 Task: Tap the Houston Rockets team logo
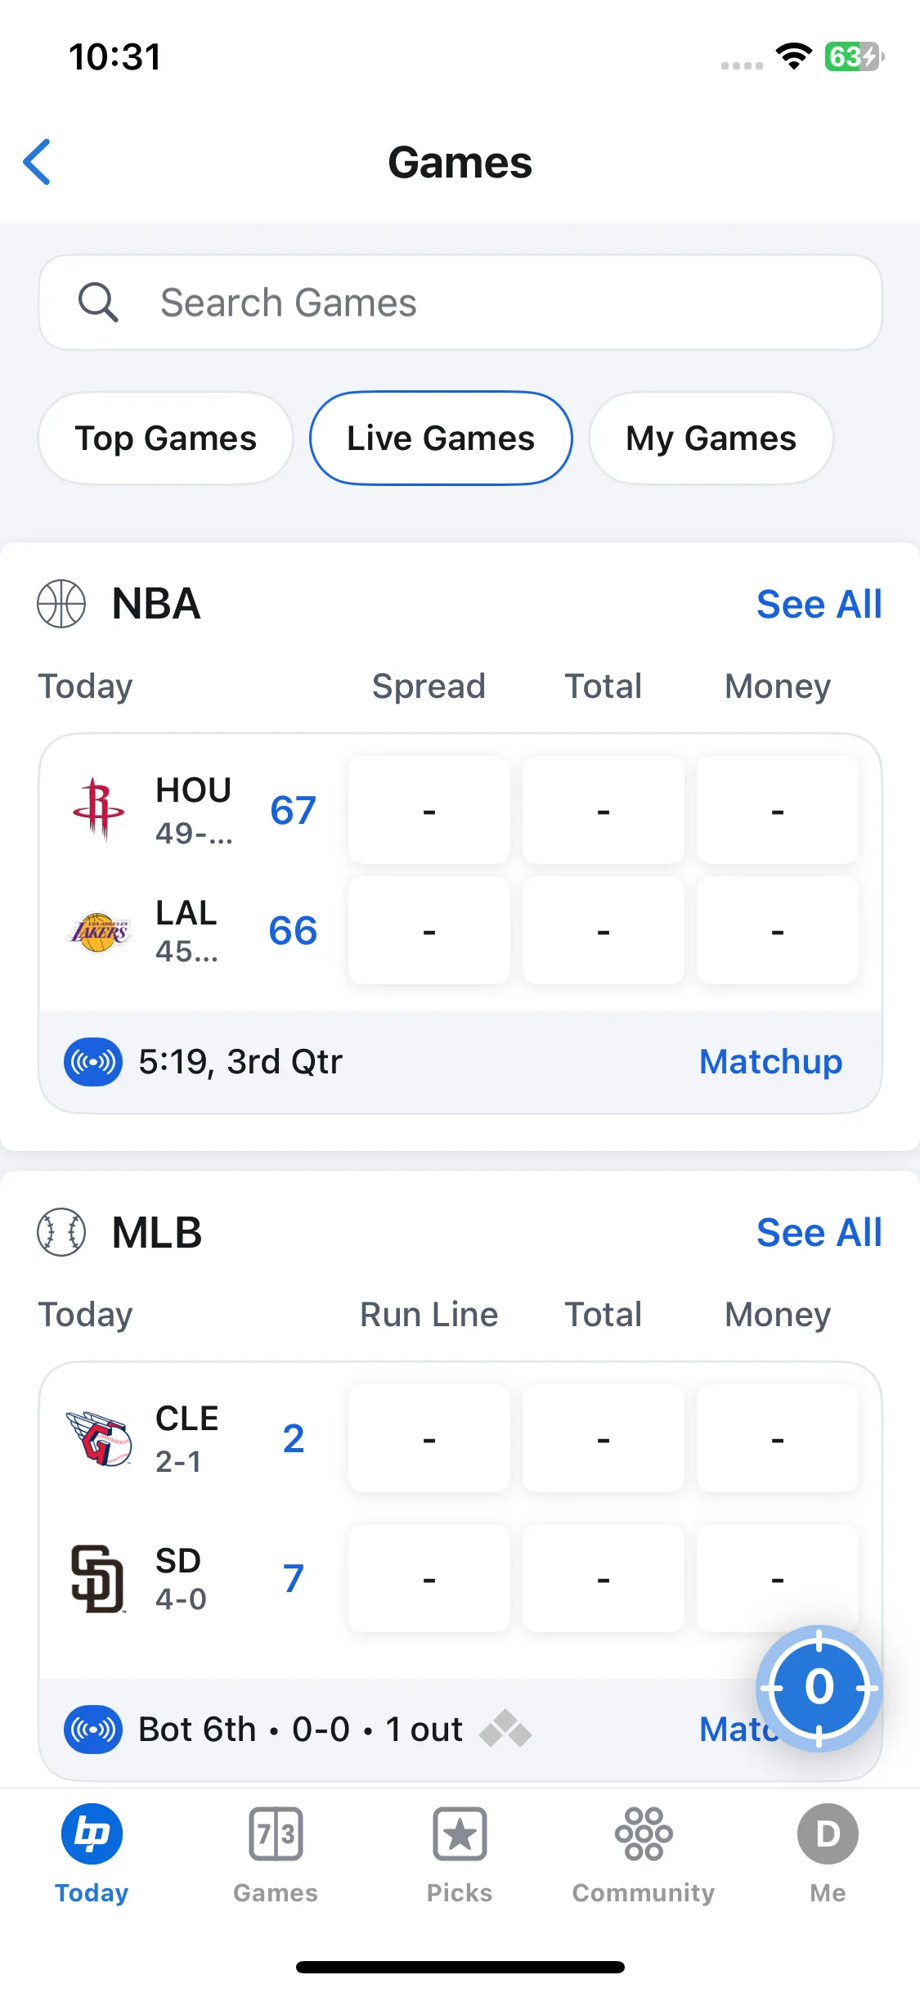click(x=99, y=809)
